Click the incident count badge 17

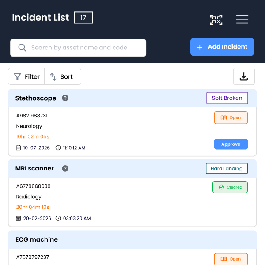click(83, 18)
